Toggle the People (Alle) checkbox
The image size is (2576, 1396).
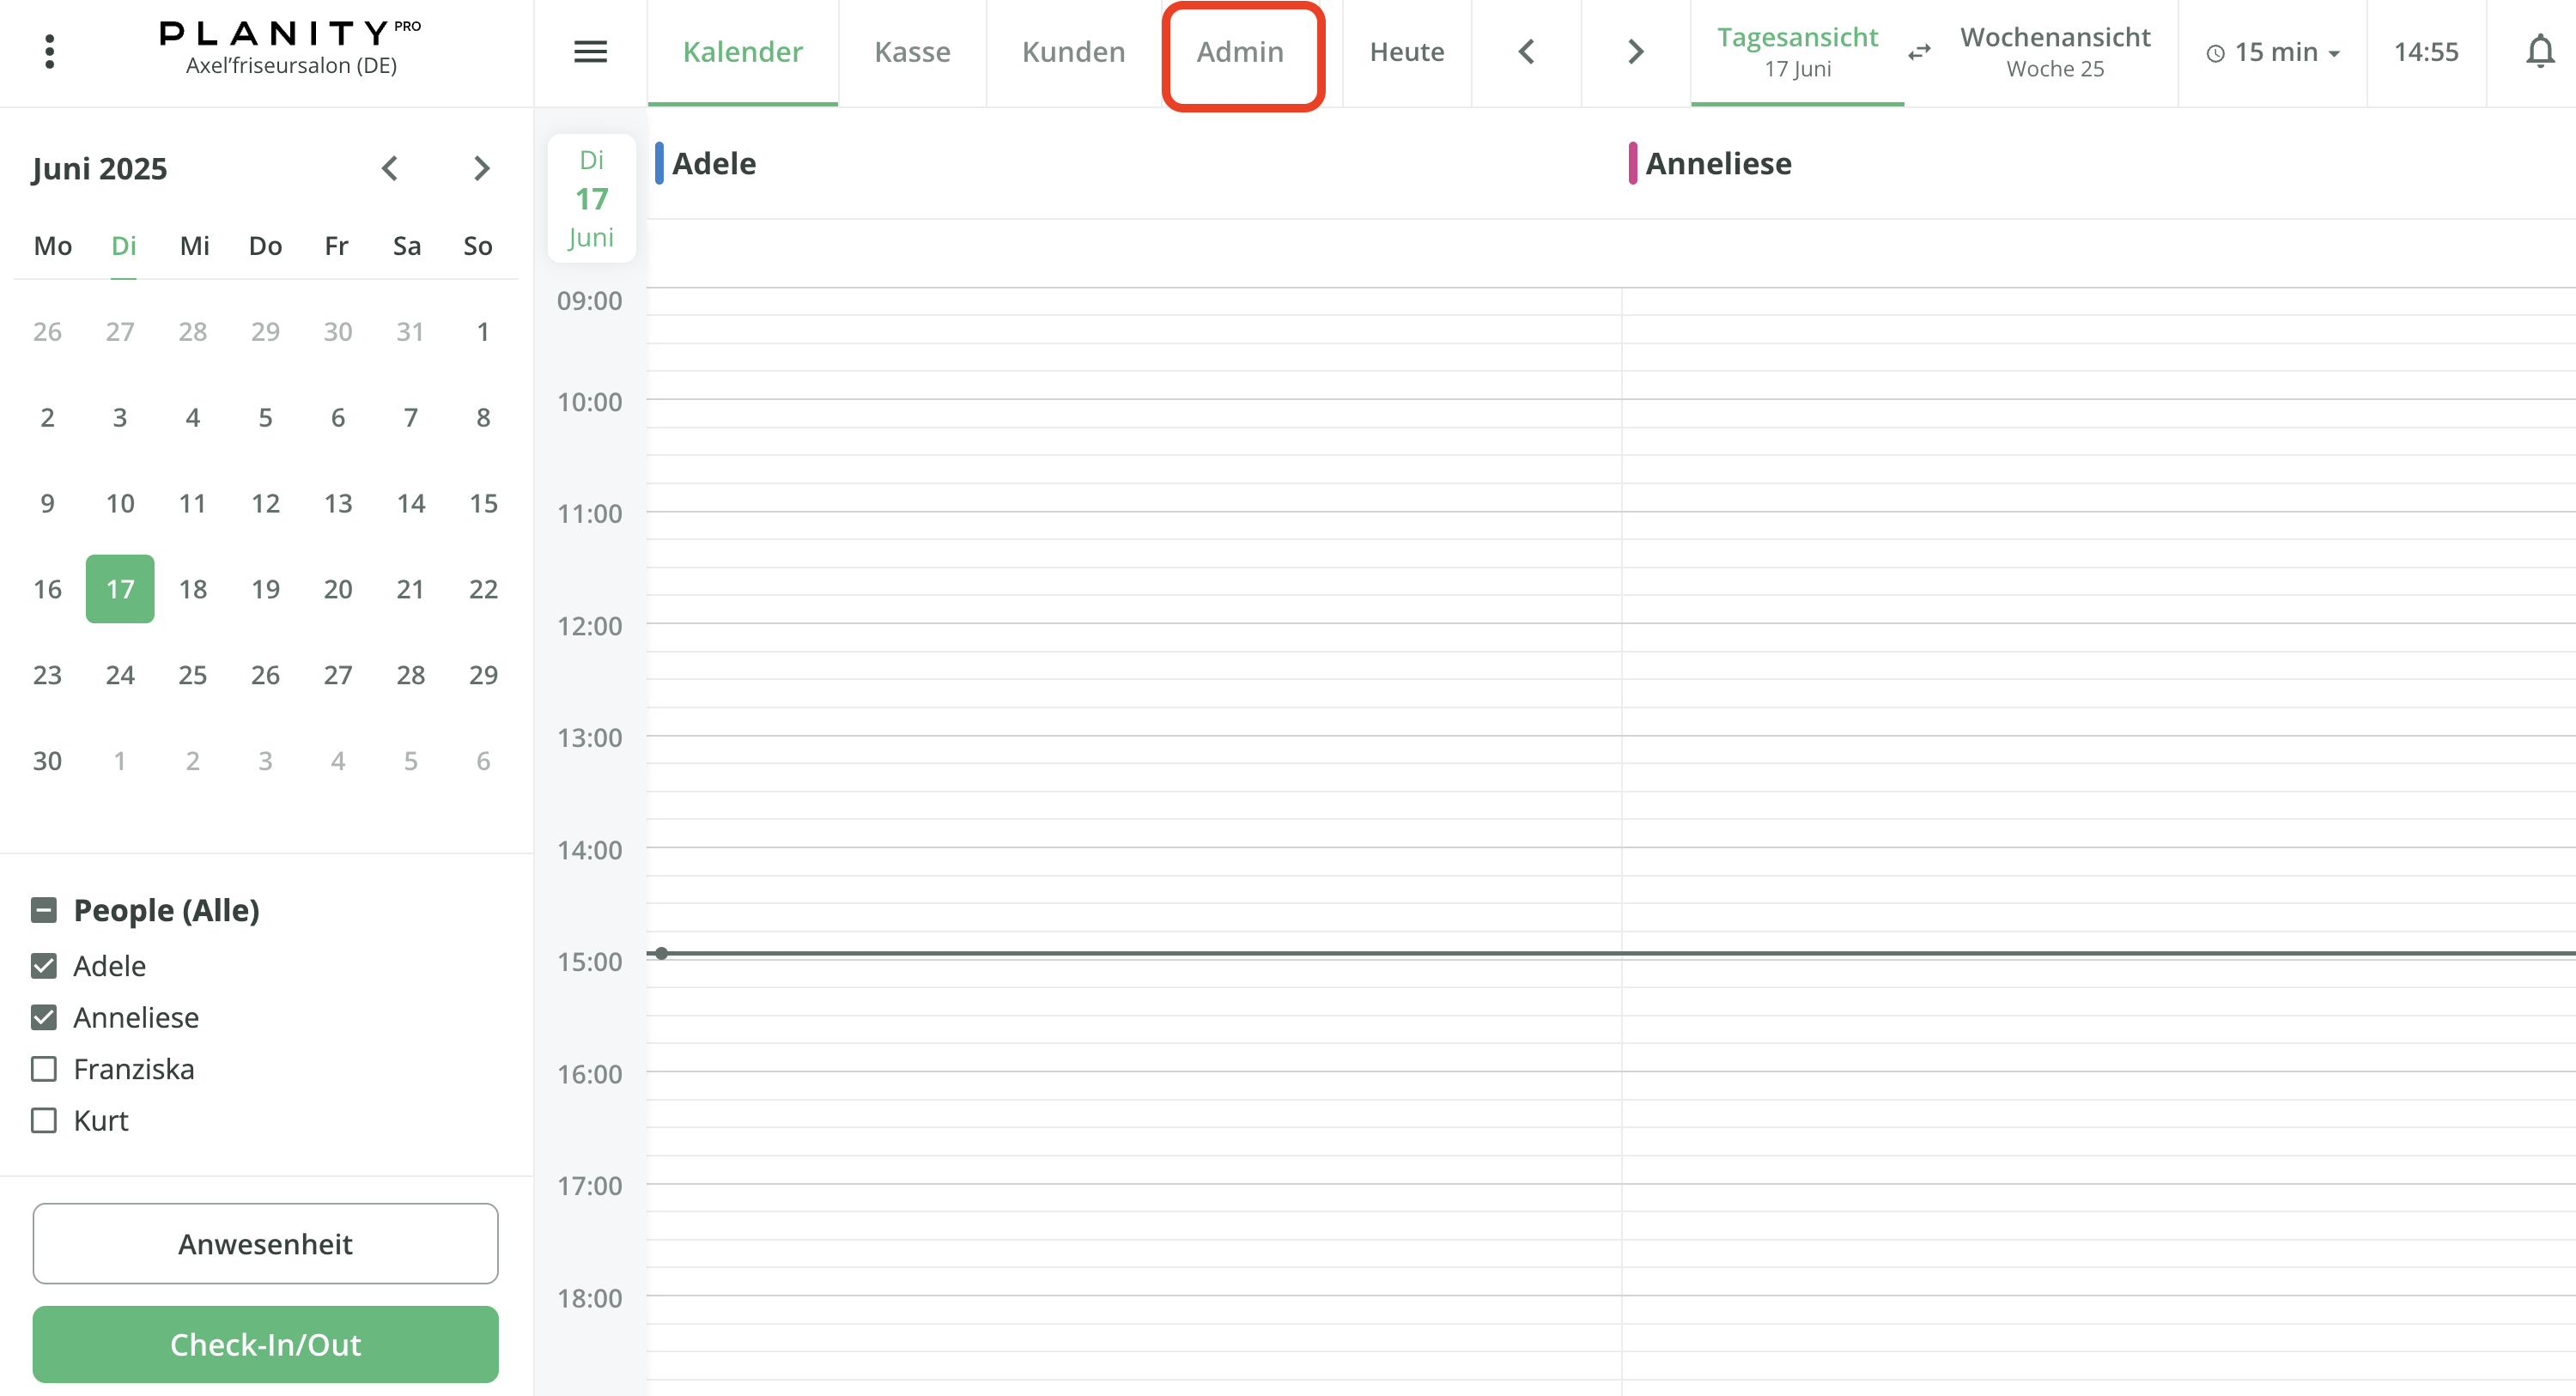pos(44,909)
